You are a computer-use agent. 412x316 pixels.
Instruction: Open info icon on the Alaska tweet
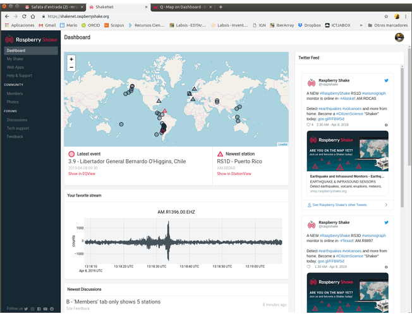(x=386, y=125)
